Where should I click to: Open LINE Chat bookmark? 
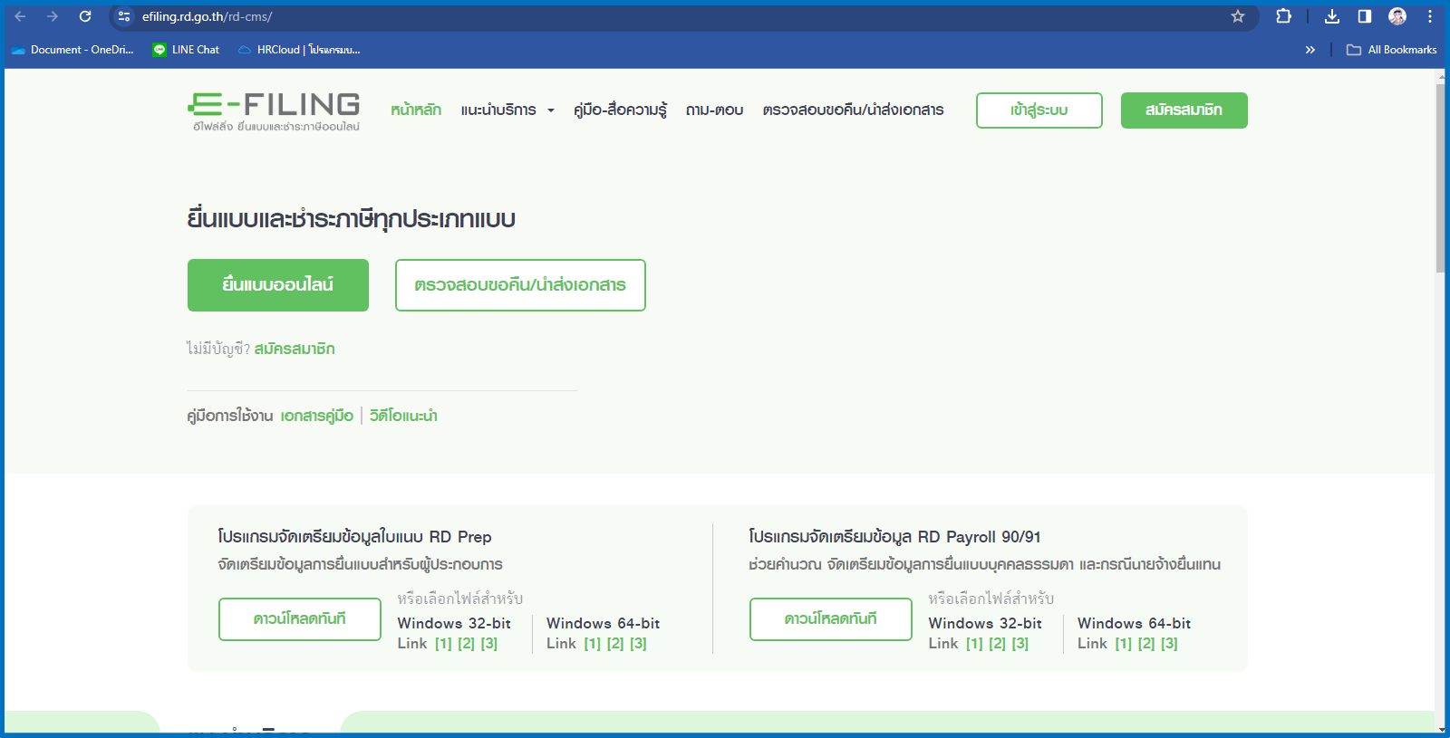[x=187, y=50]
